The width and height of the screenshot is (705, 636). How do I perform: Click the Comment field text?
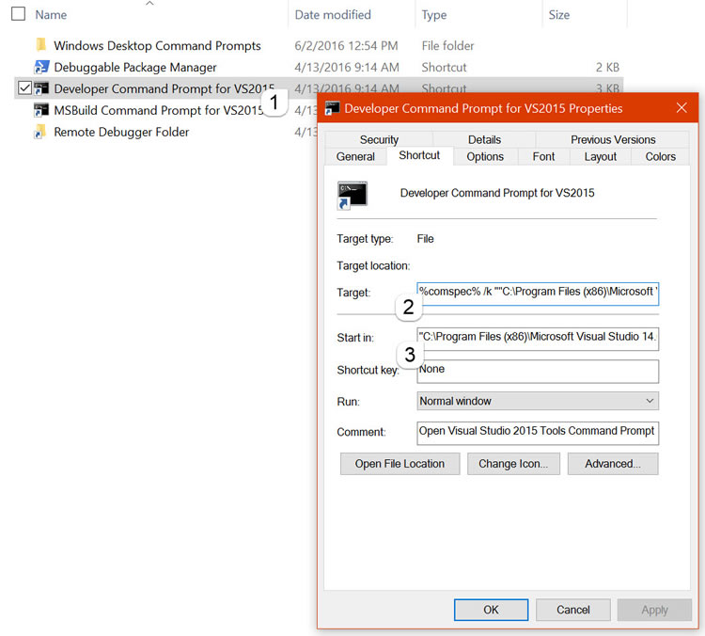538,433
